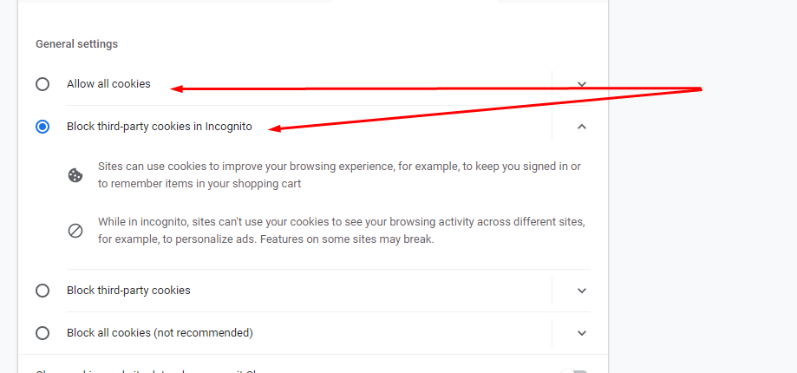Screen dimensions: 797x373
Task: Click the General settings heading
Action: tap(76, 43)
